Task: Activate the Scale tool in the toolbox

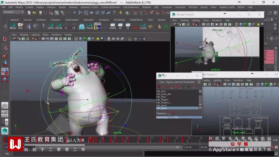Action: coord(5,79)
